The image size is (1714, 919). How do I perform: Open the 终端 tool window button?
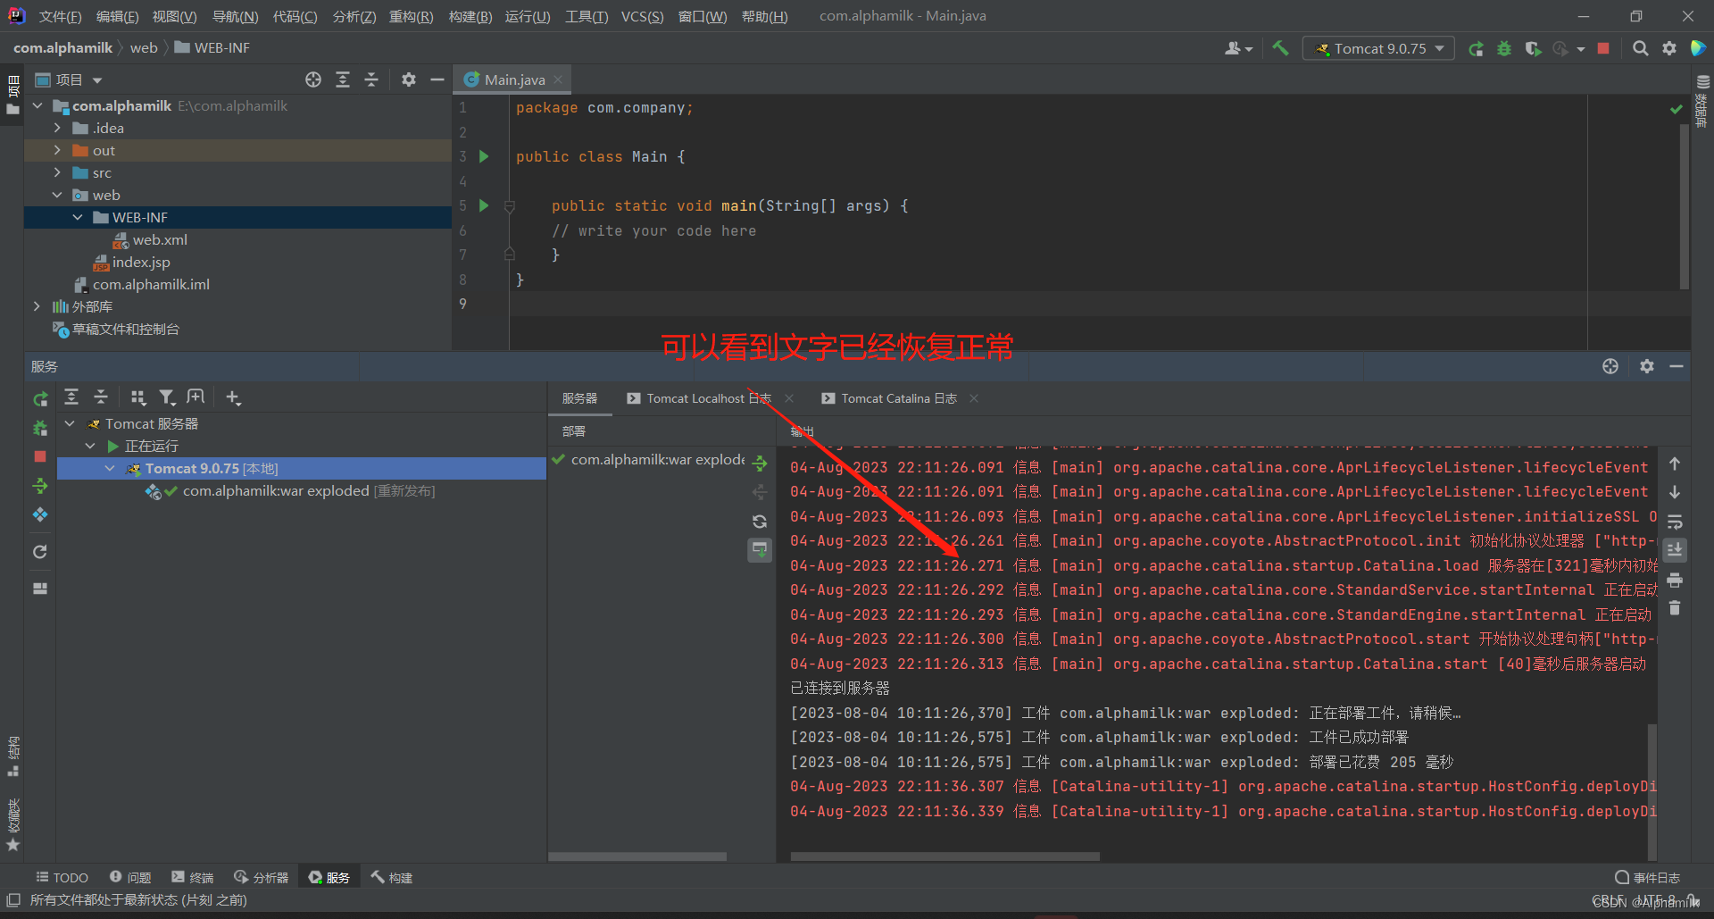point(193,877)
